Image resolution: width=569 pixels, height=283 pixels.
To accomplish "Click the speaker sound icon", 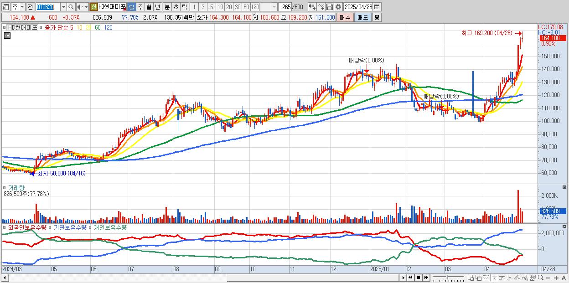I will point(79,7).
